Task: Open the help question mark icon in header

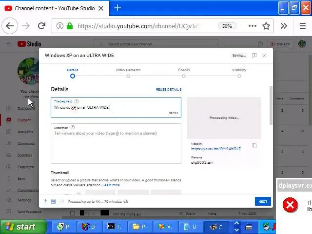Action: [x=260, y=44]
